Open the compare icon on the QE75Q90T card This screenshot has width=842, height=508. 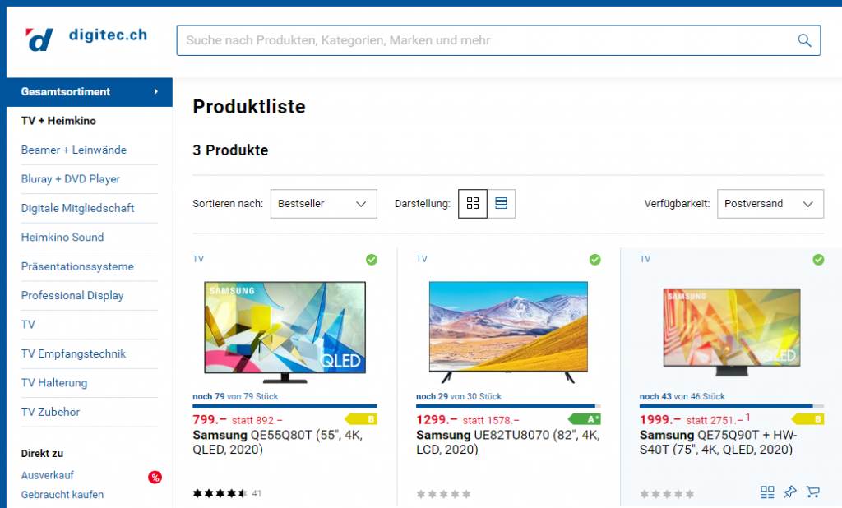pyautogui.click(x=767, y=492)
